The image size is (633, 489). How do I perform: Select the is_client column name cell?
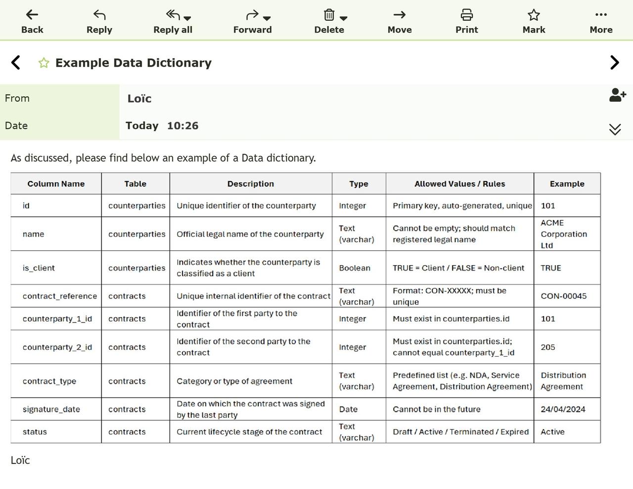pyautogui.click(x=56, y=268)
